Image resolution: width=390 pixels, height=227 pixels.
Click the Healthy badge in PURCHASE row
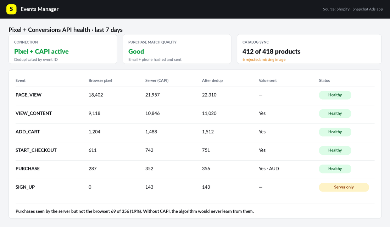(335, 169)
